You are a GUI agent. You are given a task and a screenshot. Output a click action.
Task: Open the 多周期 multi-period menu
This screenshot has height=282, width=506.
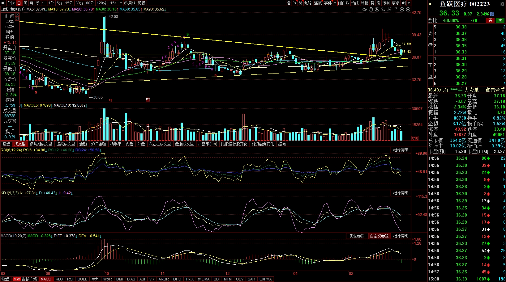pos(130,3)
